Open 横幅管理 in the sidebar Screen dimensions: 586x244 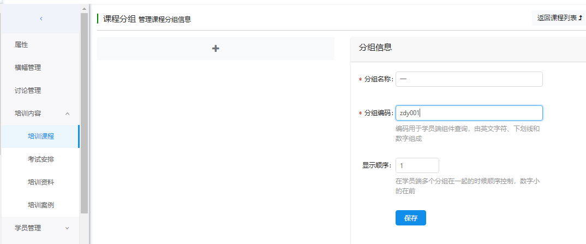(28, 68)
